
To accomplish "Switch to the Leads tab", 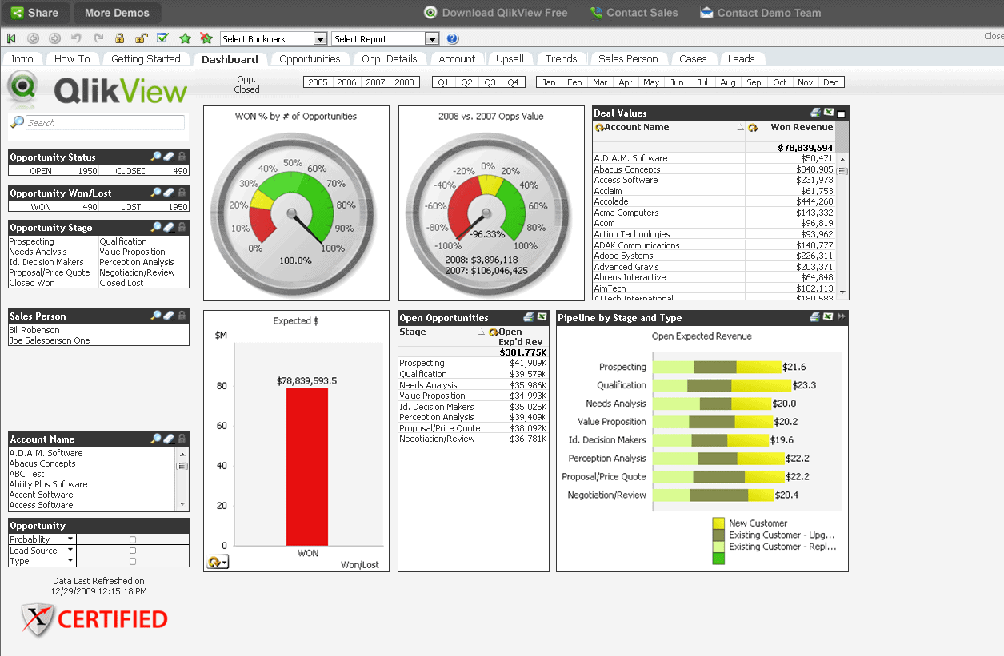I will 741,58.
